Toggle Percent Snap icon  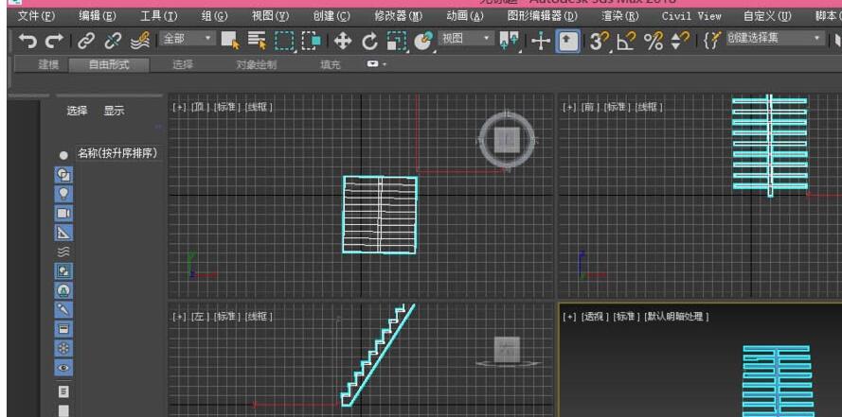pyautogui.click(x=654, y=42)
